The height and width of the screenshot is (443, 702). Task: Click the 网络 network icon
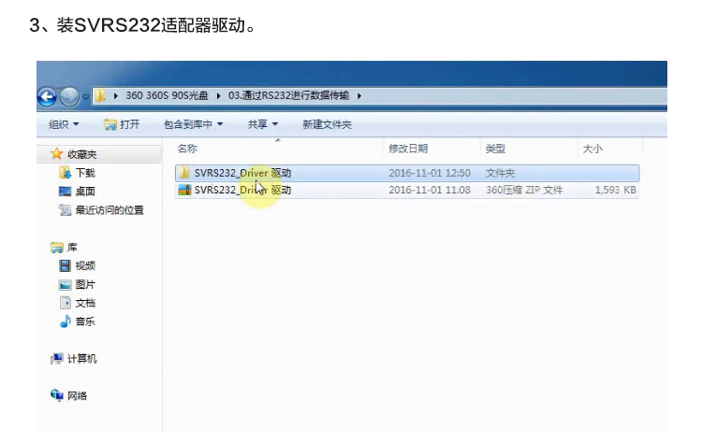pyautogui.click(x=56, y=396)
